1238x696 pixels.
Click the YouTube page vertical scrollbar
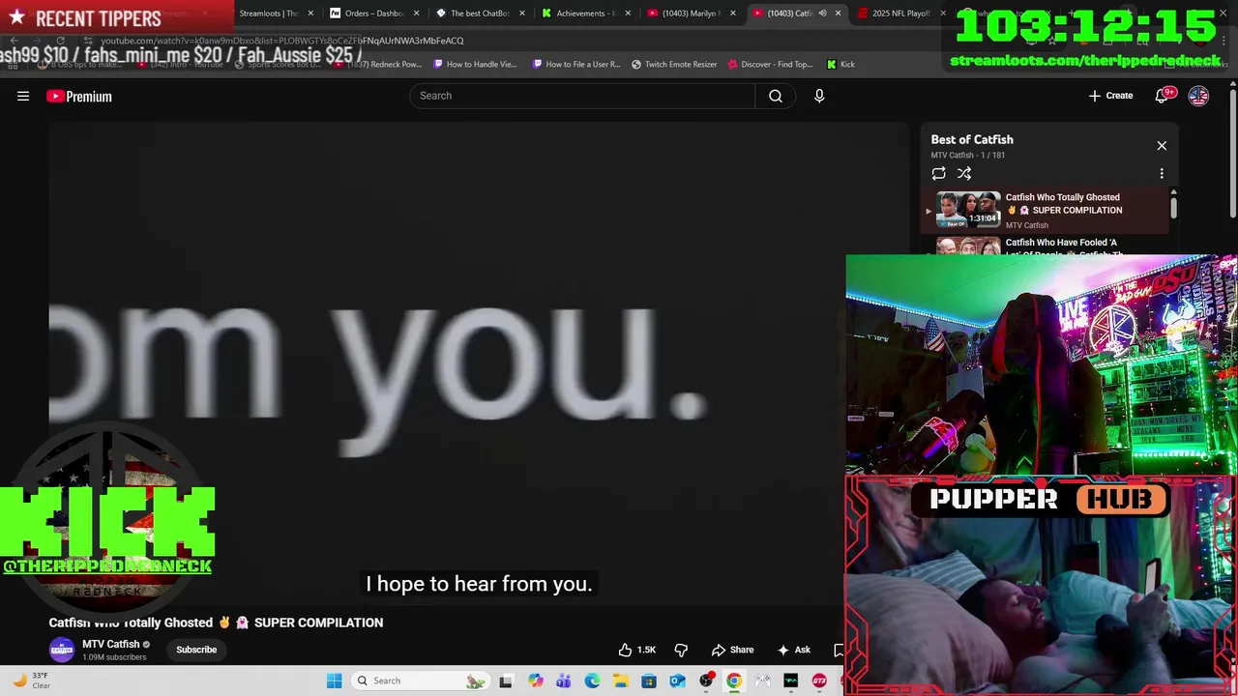1232,155
